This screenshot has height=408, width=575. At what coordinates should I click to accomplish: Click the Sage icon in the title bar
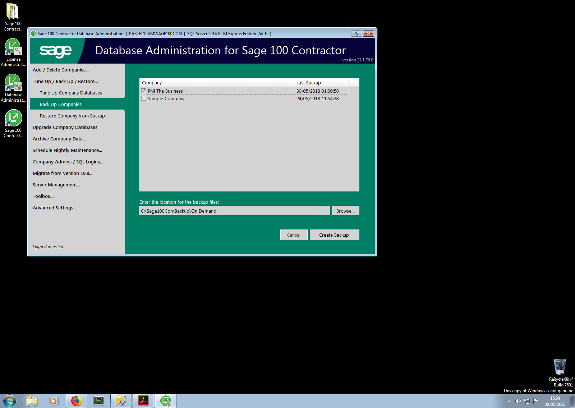tap(33, 33)
